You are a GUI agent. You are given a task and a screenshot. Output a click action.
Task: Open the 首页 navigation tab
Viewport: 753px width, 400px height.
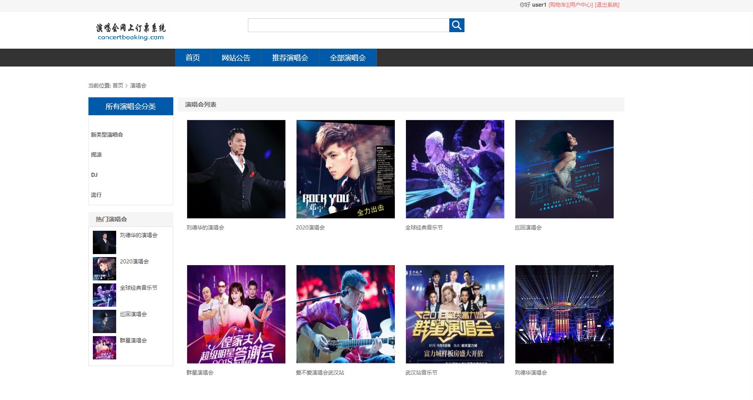(x=192, y=58)
